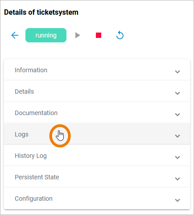Expand the Information section chevron
Viewport: 194px width, 215px height.
[177, 72]
